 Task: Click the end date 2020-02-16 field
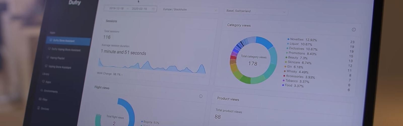(x=139, y=9)
